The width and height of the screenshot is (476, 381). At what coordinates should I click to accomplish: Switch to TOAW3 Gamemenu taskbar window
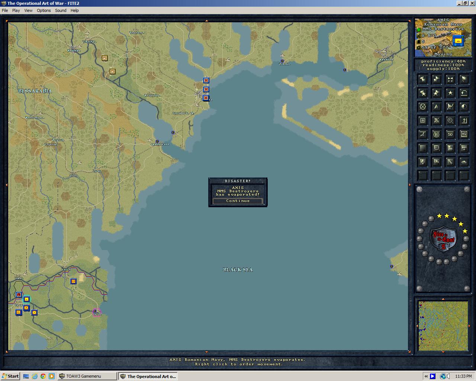[87, 376]
